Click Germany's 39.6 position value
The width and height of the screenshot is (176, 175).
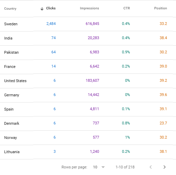(163, 95)
